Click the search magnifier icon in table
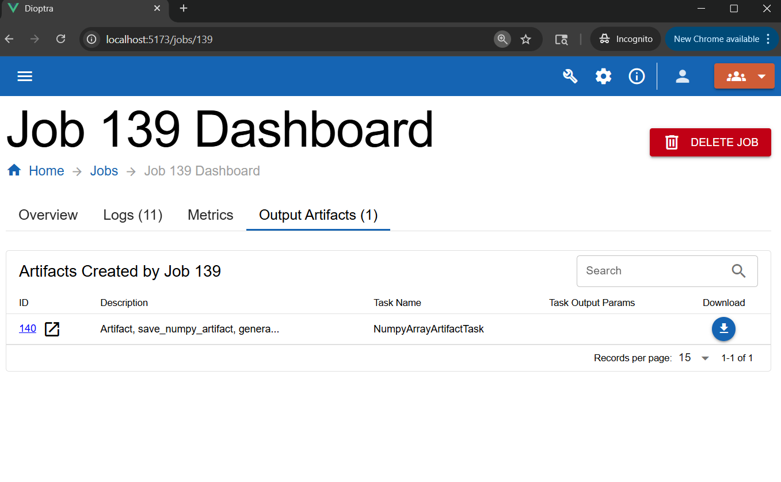 pyautogui.click(x=738, y=271)
